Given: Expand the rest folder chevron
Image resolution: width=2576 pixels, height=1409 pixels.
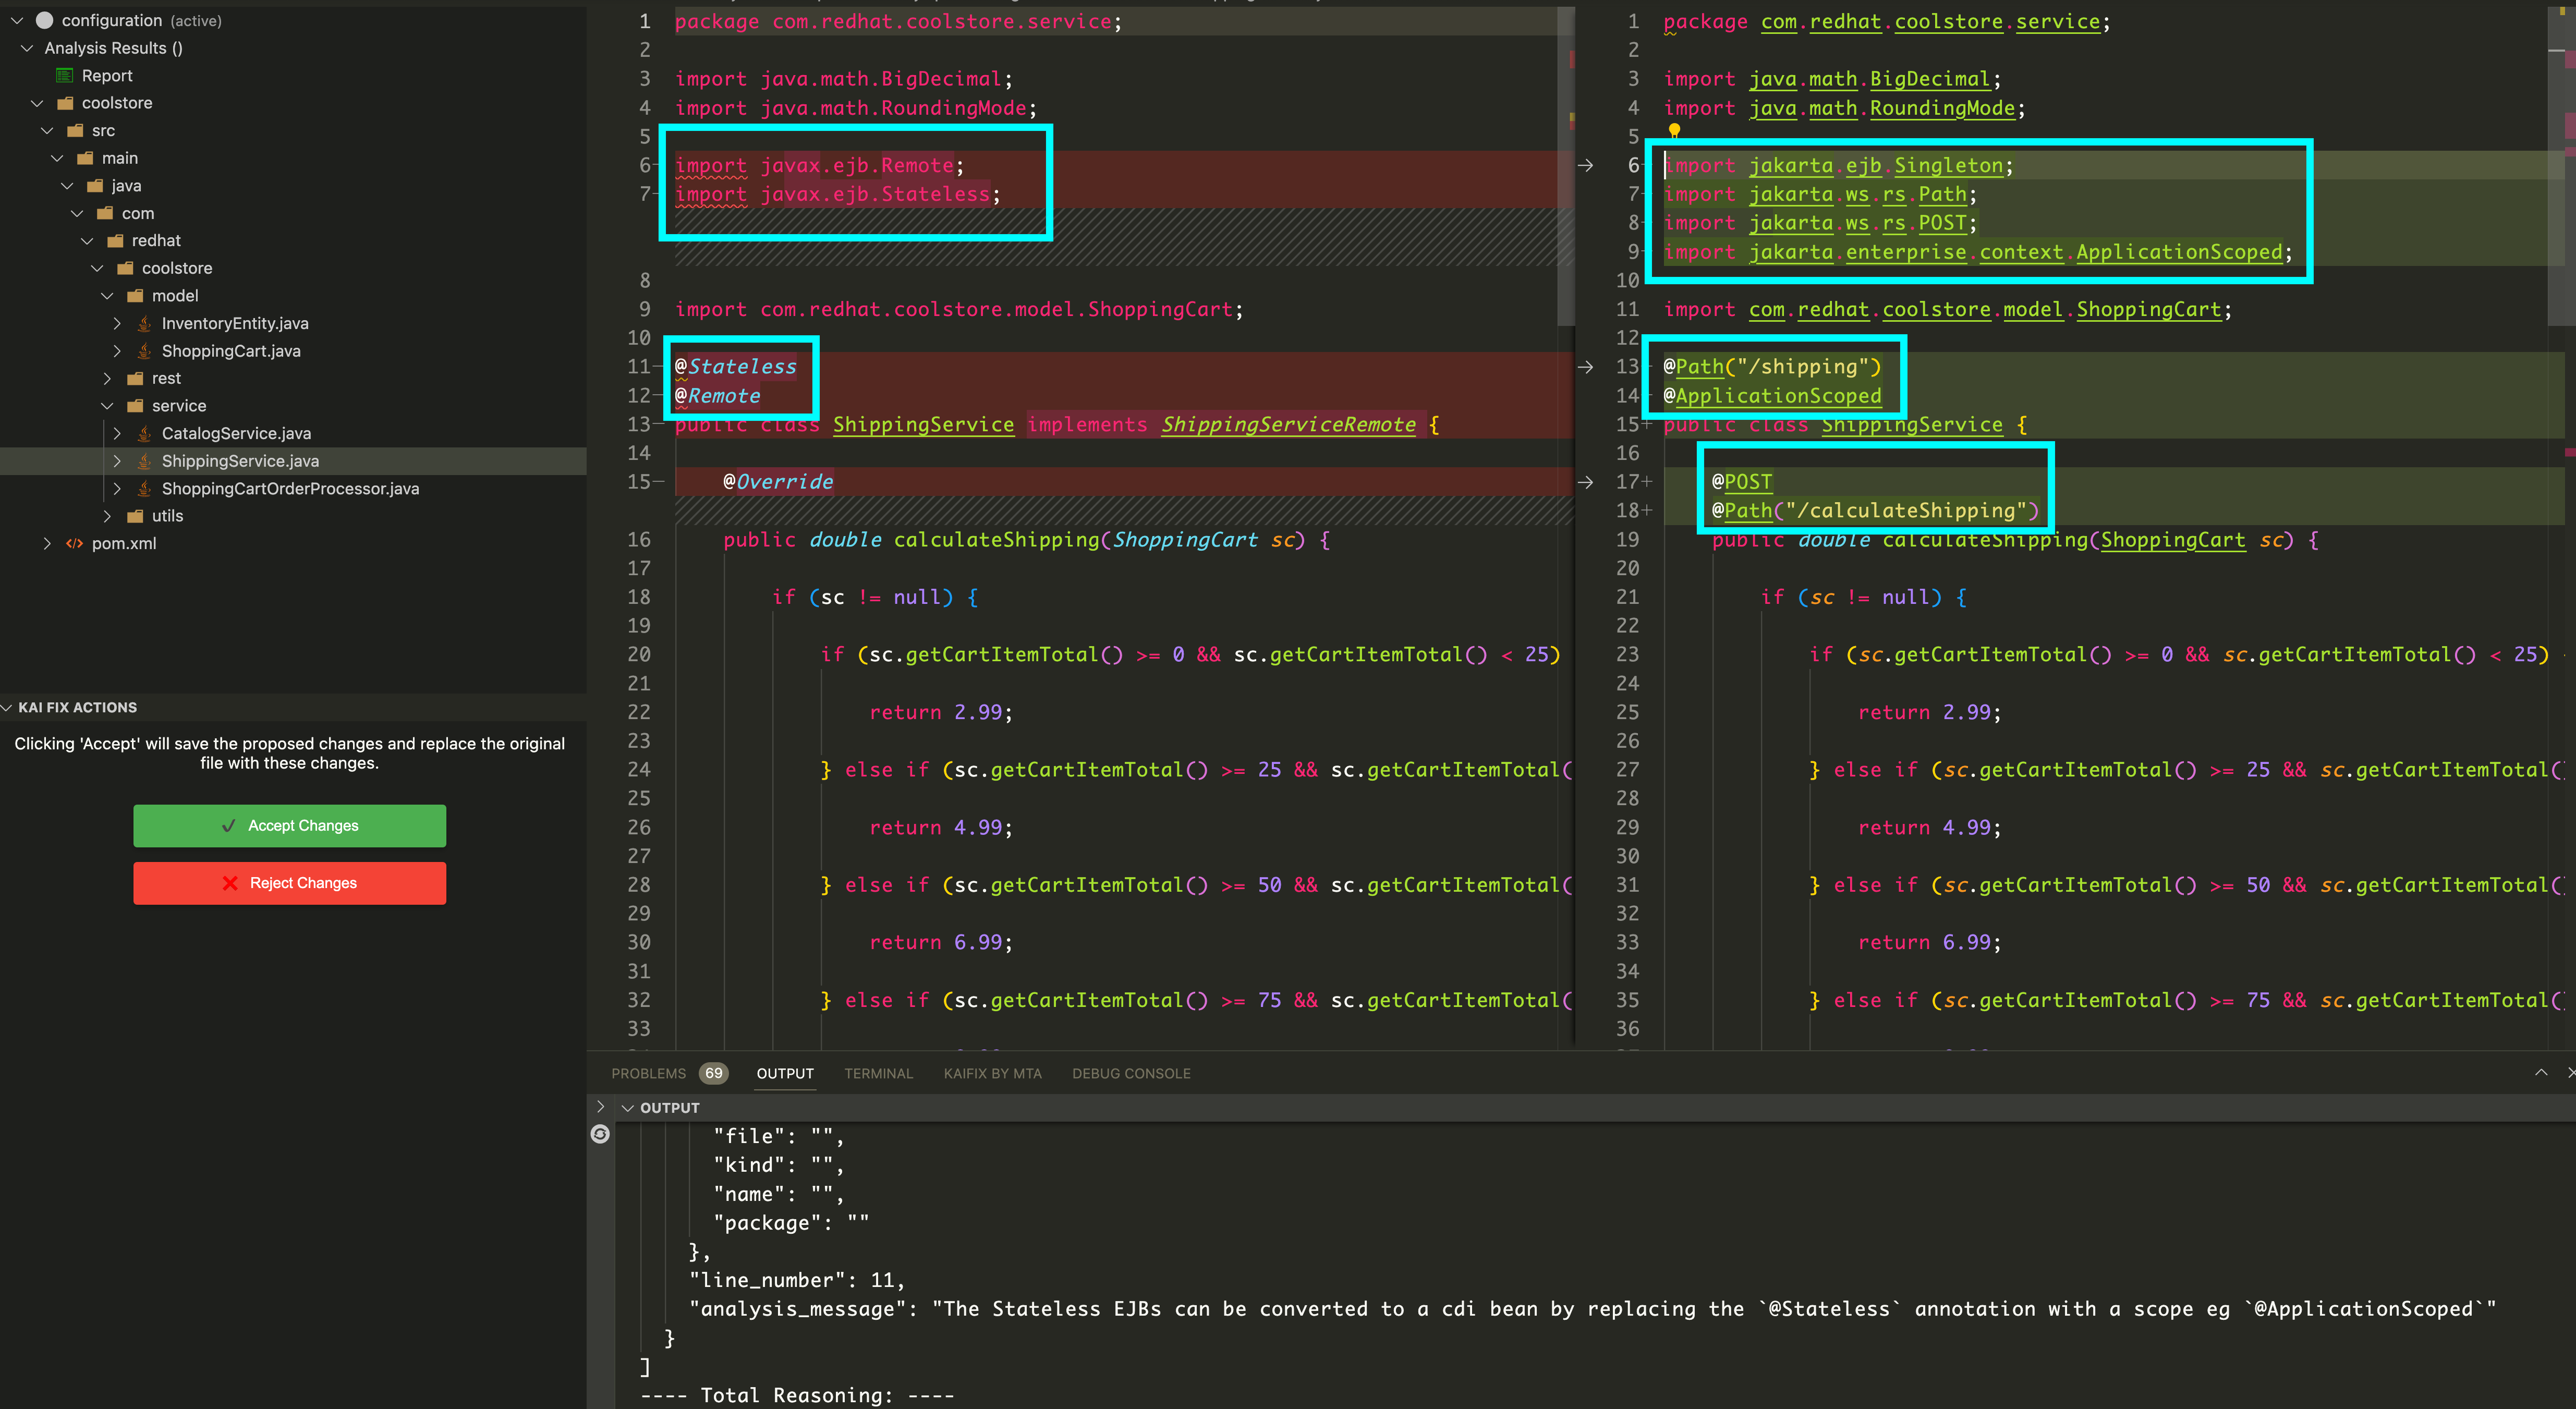Looking at the screenshot, I should coord(107,378).
